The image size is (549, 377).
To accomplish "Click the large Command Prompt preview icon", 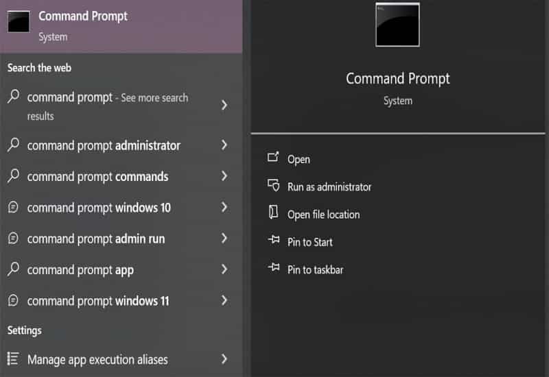I will (397, 25).
